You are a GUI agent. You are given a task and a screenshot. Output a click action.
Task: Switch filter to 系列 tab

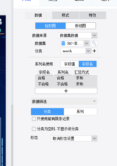tap(81, 111)
